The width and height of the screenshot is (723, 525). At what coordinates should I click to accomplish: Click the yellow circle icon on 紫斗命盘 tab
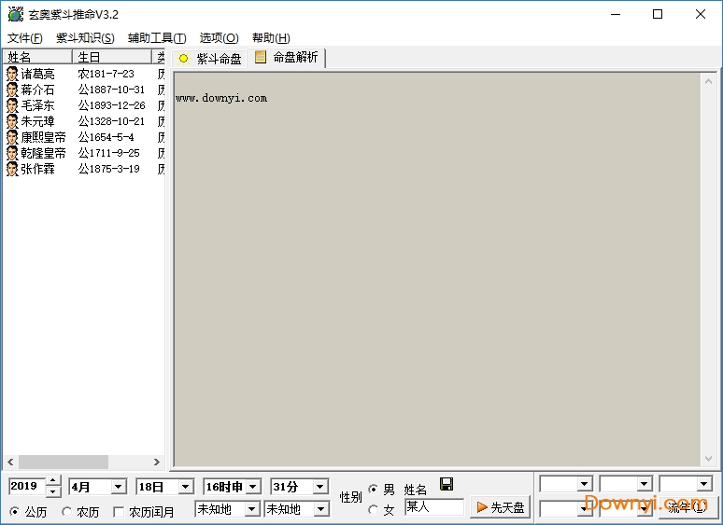coord(183,58)
